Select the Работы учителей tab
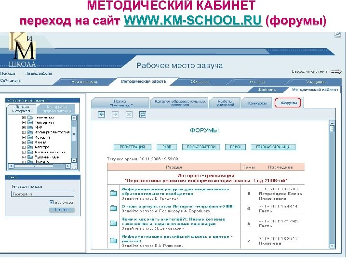The image size is (347, 260). 225,103
